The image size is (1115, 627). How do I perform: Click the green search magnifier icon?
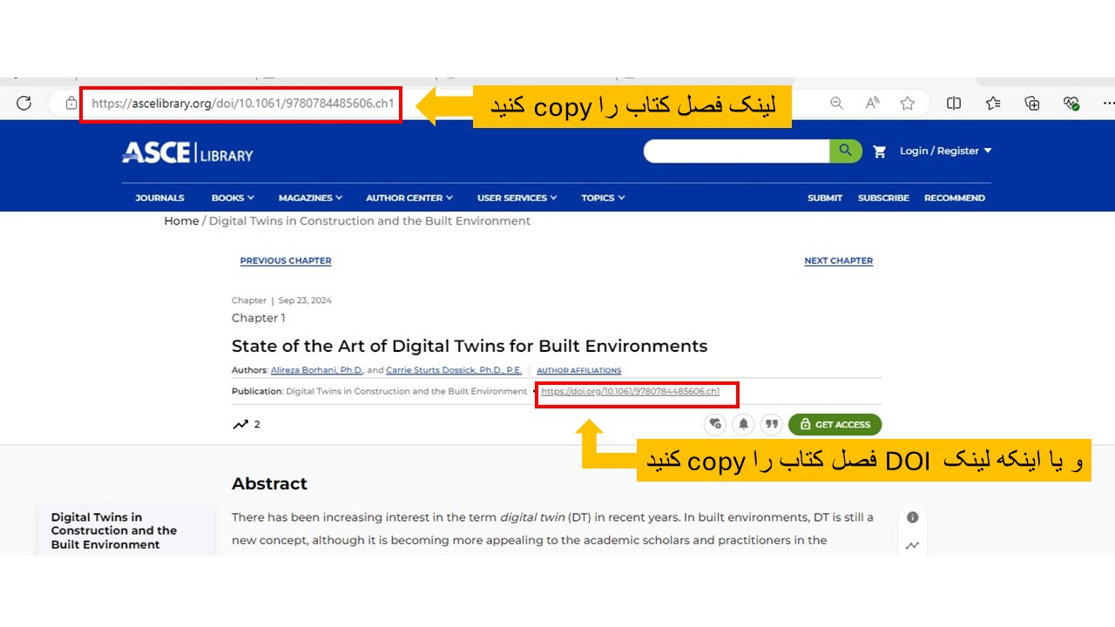[844, 151]
